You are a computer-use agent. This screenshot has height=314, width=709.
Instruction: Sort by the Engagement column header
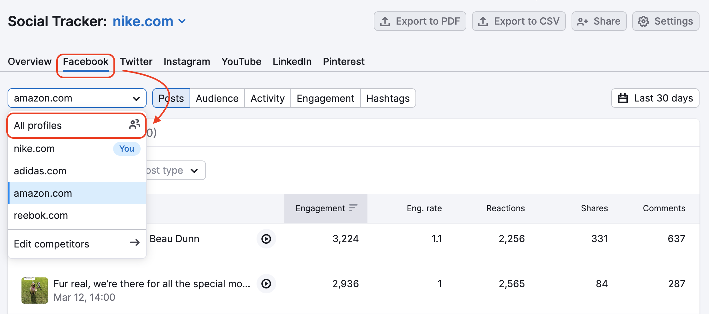326,208
